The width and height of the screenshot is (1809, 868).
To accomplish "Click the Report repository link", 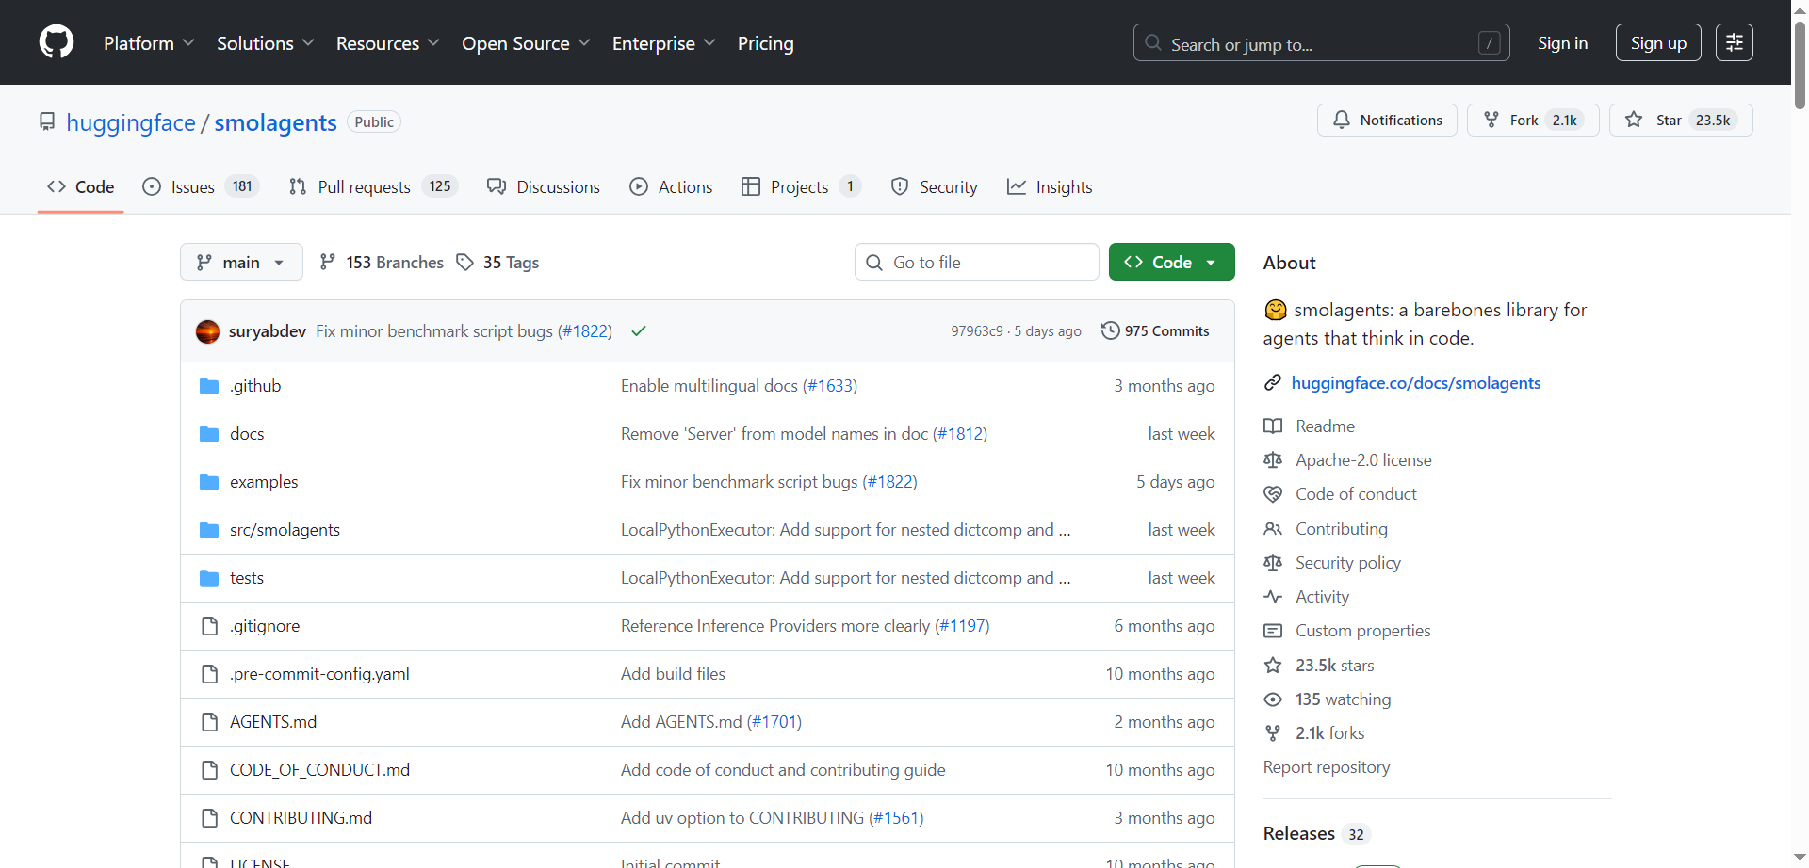I will pyautogui.click(x=1327, y=767).
